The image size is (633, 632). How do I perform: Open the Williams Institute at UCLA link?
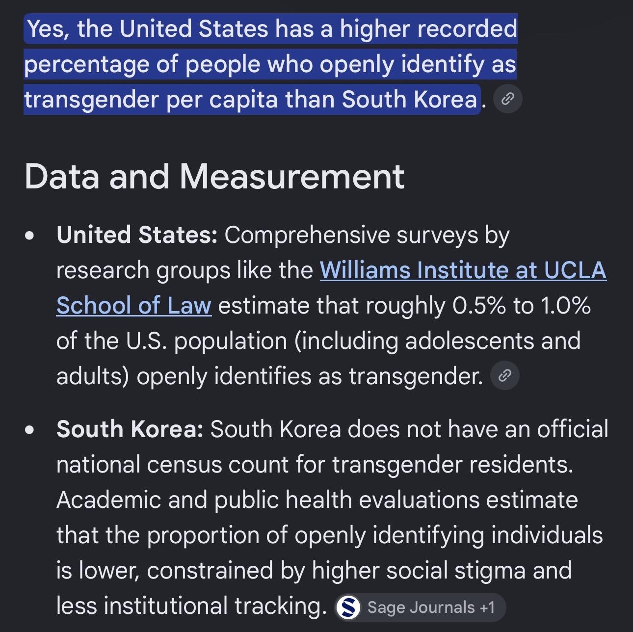click(x=463, y=270)
